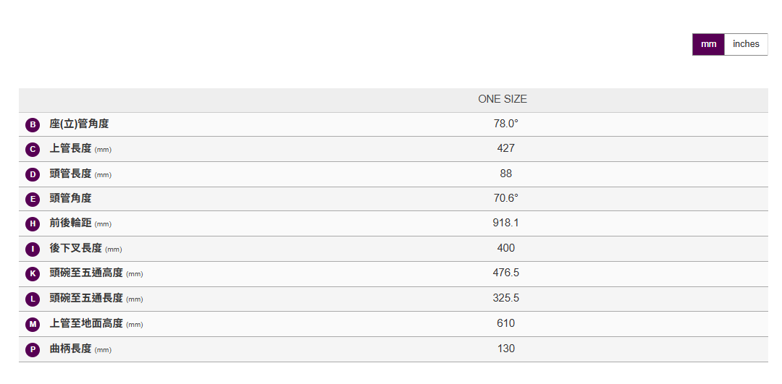The height and width of the screenshot is (384, 782).
Task: Click the purple C top tube length icon
Action: [33, 150]
